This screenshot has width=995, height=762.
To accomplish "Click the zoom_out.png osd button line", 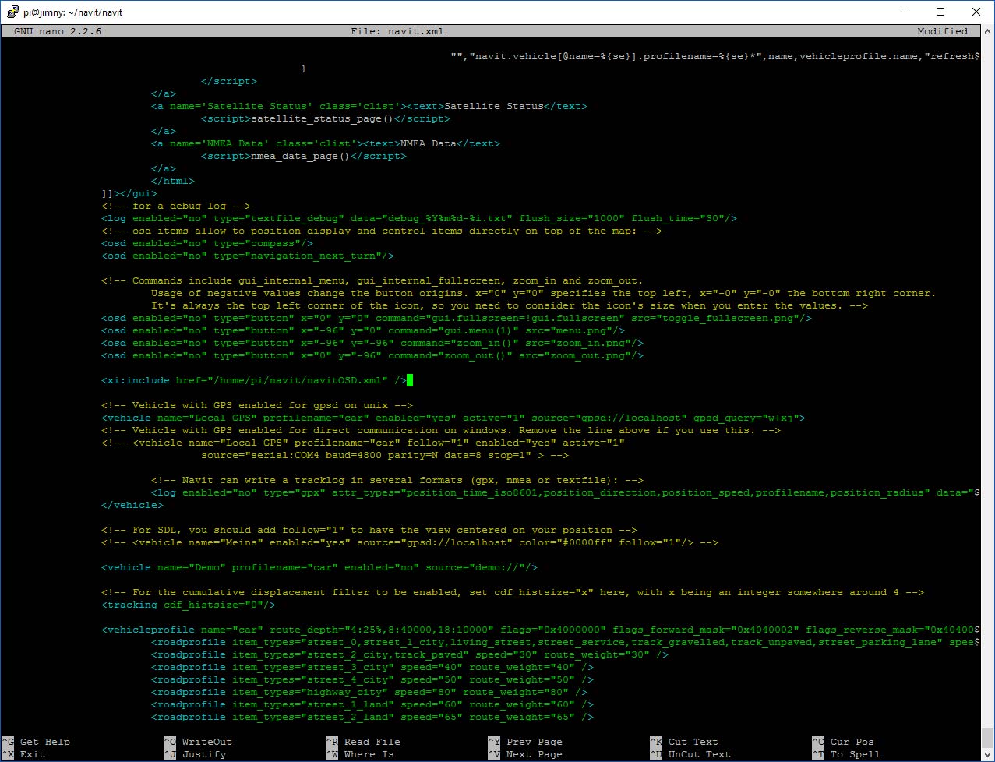I will (x=372, y=355).
